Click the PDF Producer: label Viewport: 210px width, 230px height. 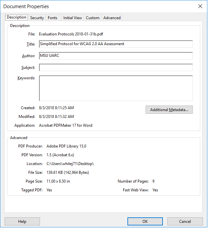[x=30, y=146]
